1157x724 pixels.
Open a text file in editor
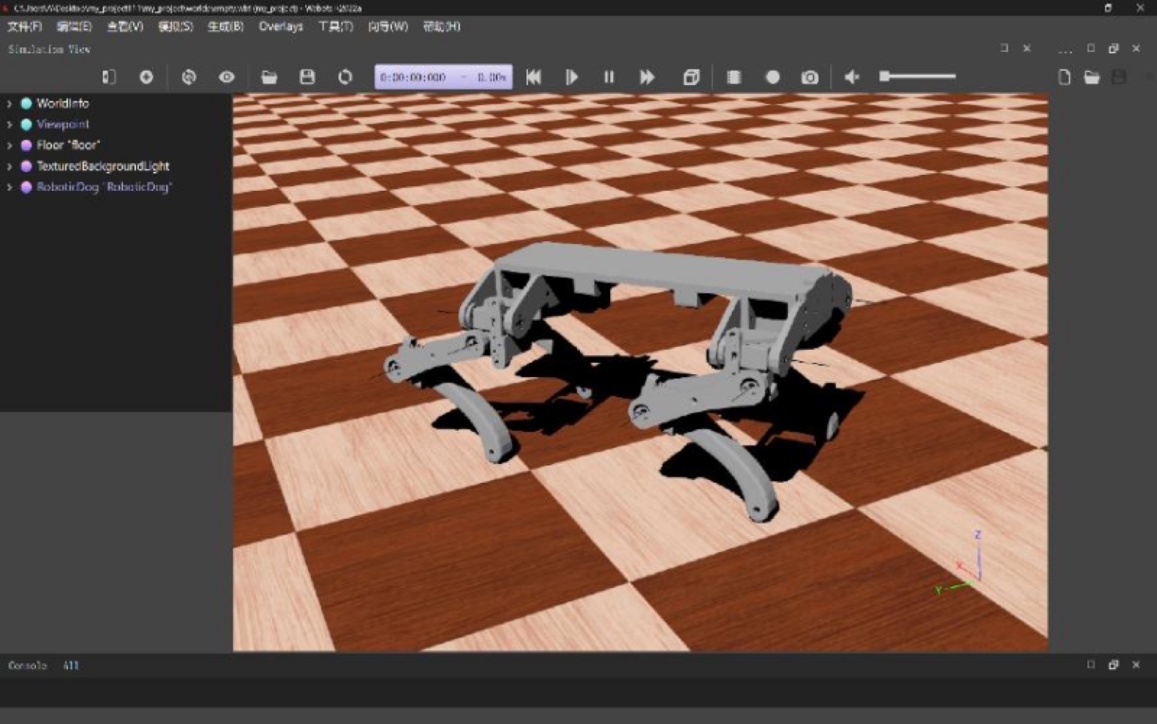coord(1092,77)
